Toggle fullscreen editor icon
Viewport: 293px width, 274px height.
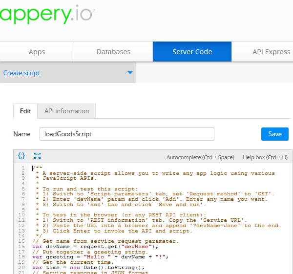pyautogui.click(x=38, y=156)
